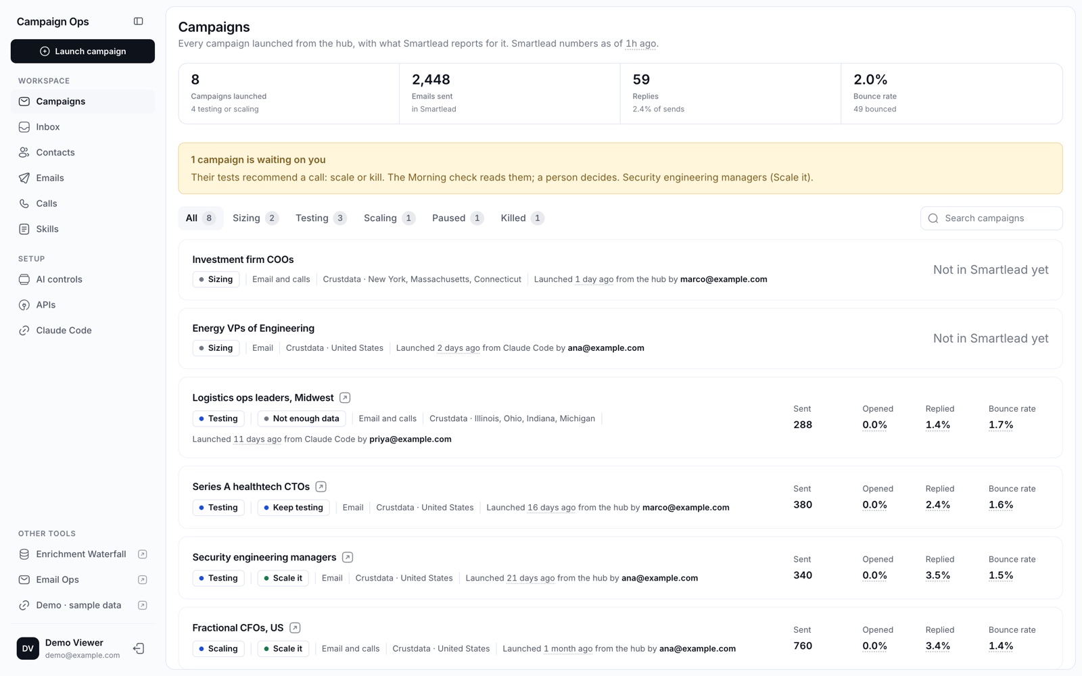Click the Calls phone icon
The width and height of the screenshot is (1082, 676).
click(x=24, y=203)
